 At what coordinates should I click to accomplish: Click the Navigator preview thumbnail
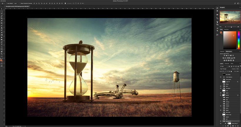pos(230,17)
